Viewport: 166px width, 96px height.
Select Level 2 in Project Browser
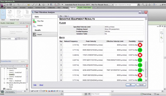(12, 75)
